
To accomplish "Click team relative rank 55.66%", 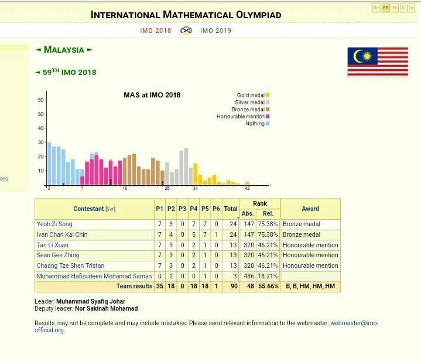I will click(268, 286).
